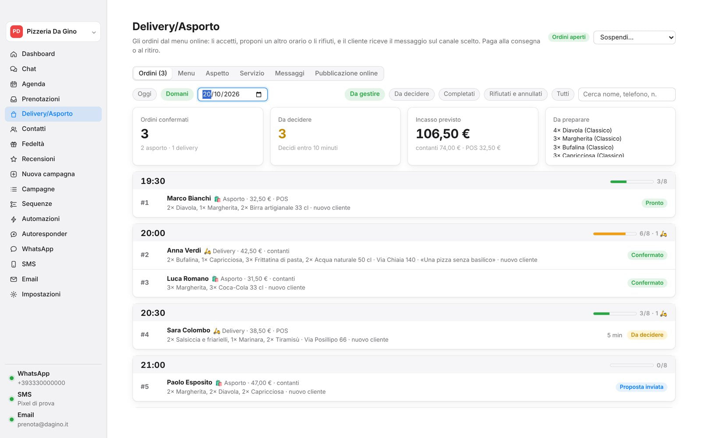This screenshot has width=701, height=438.
Task: Open the Impostazioni gear icon
Action: [14, 294]
